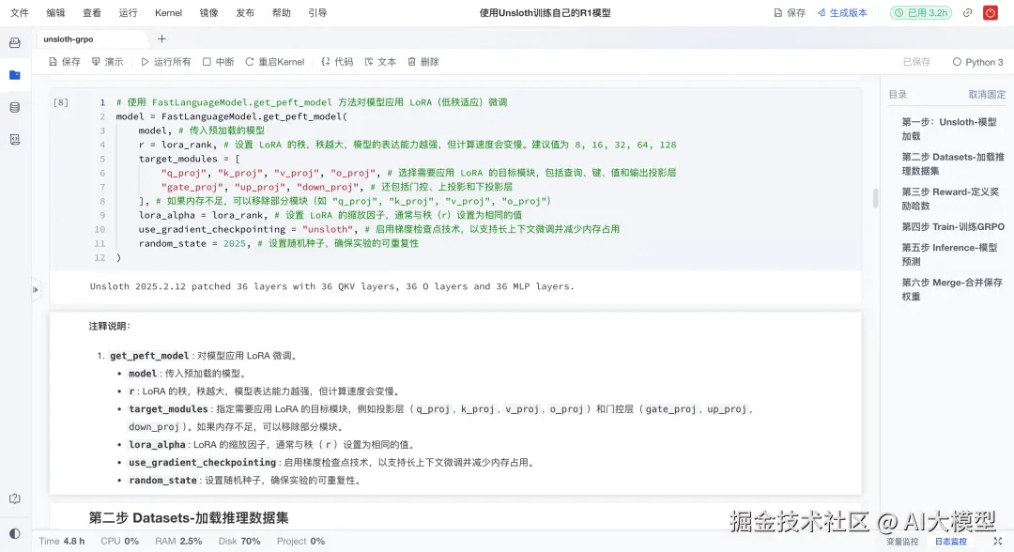Click the CPU 0% status

[119, 541]
